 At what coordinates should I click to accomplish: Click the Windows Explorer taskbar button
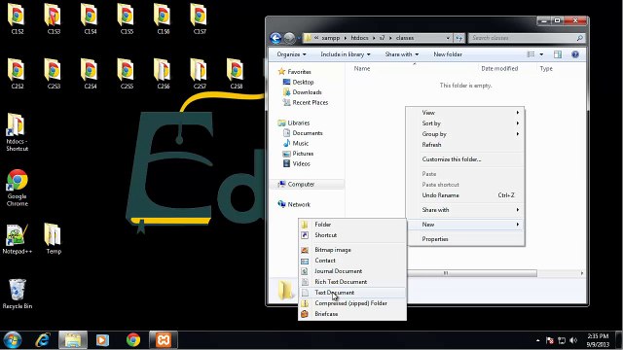tap(73, 340)
